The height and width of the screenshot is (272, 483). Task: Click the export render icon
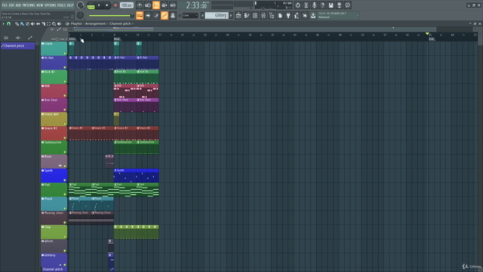(x=339, y=5)
